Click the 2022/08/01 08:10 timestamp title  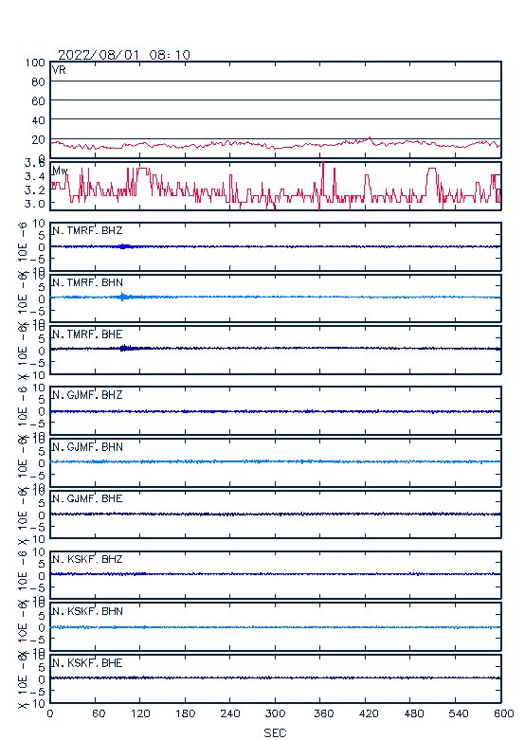pos(124,55)
